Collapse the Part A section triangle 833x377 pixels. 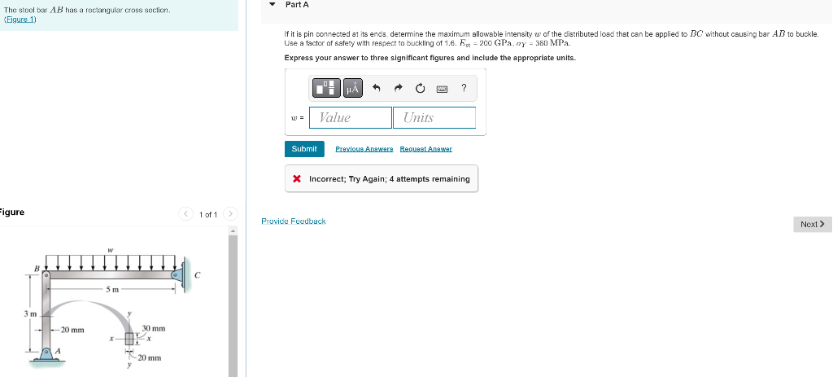273,4
